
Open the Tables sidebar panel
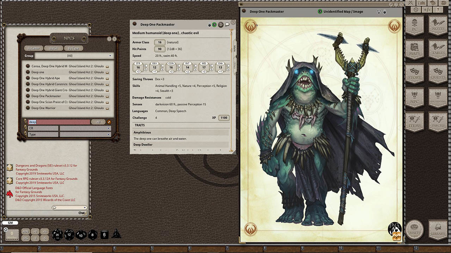[x=438, y=49]
